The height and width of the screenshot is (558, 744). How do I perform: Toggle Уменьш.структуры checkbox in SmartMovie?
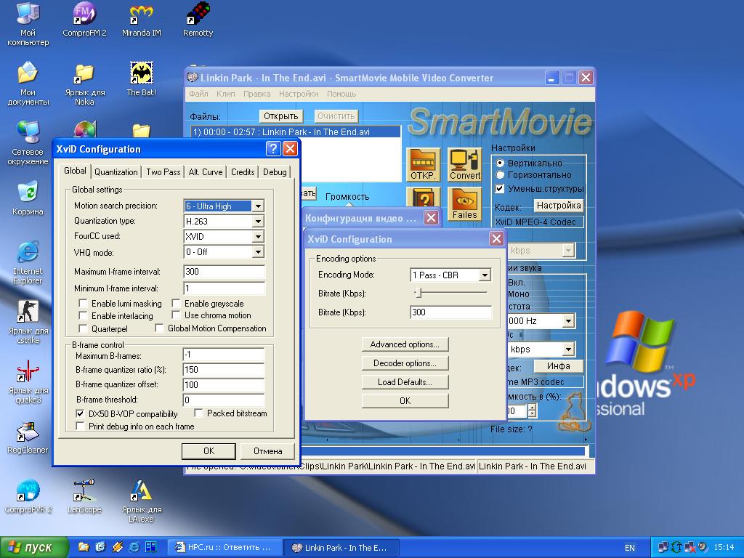[x=500, y=188]
